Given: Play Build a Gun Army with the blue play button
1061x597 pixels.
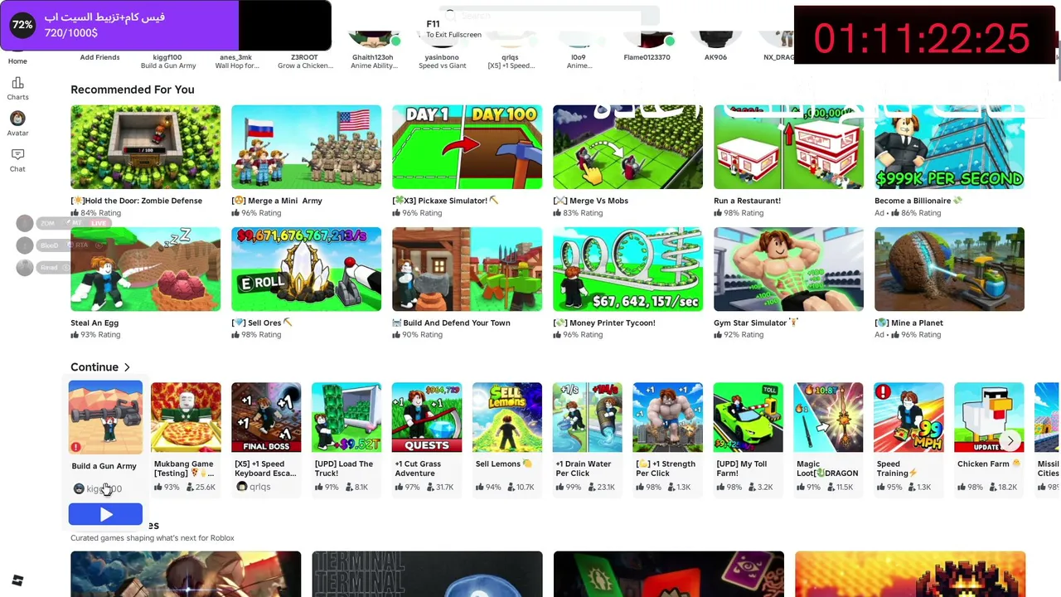Looking at the screenshot, I should coord(105,515).
